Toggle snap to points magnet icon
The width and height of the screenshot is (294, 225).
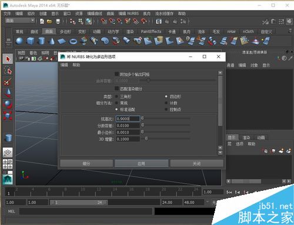pyautogui.click(x=119, y=21)
